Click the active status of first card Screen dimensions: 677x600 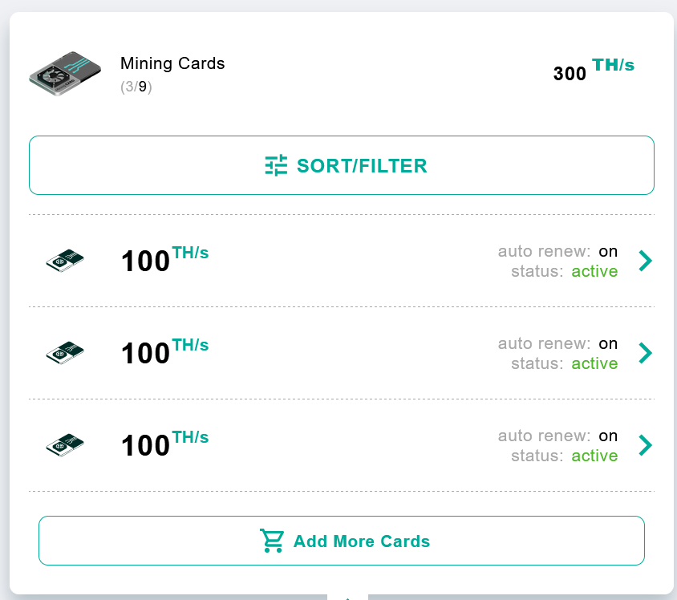[x=594, y=271]
